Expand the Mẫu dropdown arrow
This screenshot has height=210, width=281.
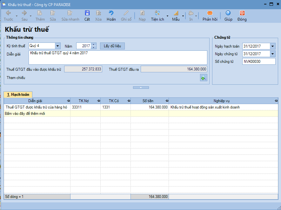(183, 16)
